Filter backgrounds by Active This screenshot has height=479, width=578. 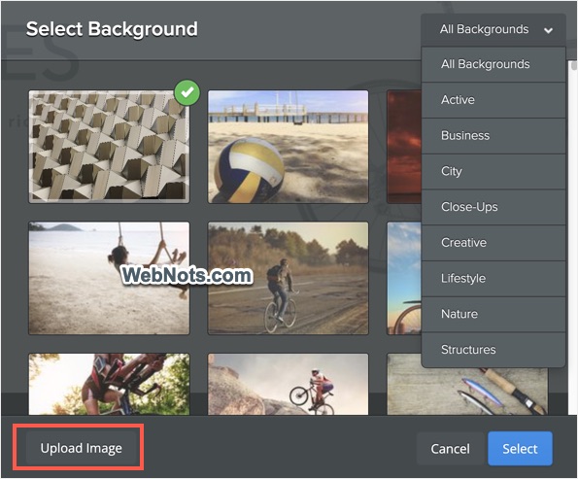coord(493,100)
